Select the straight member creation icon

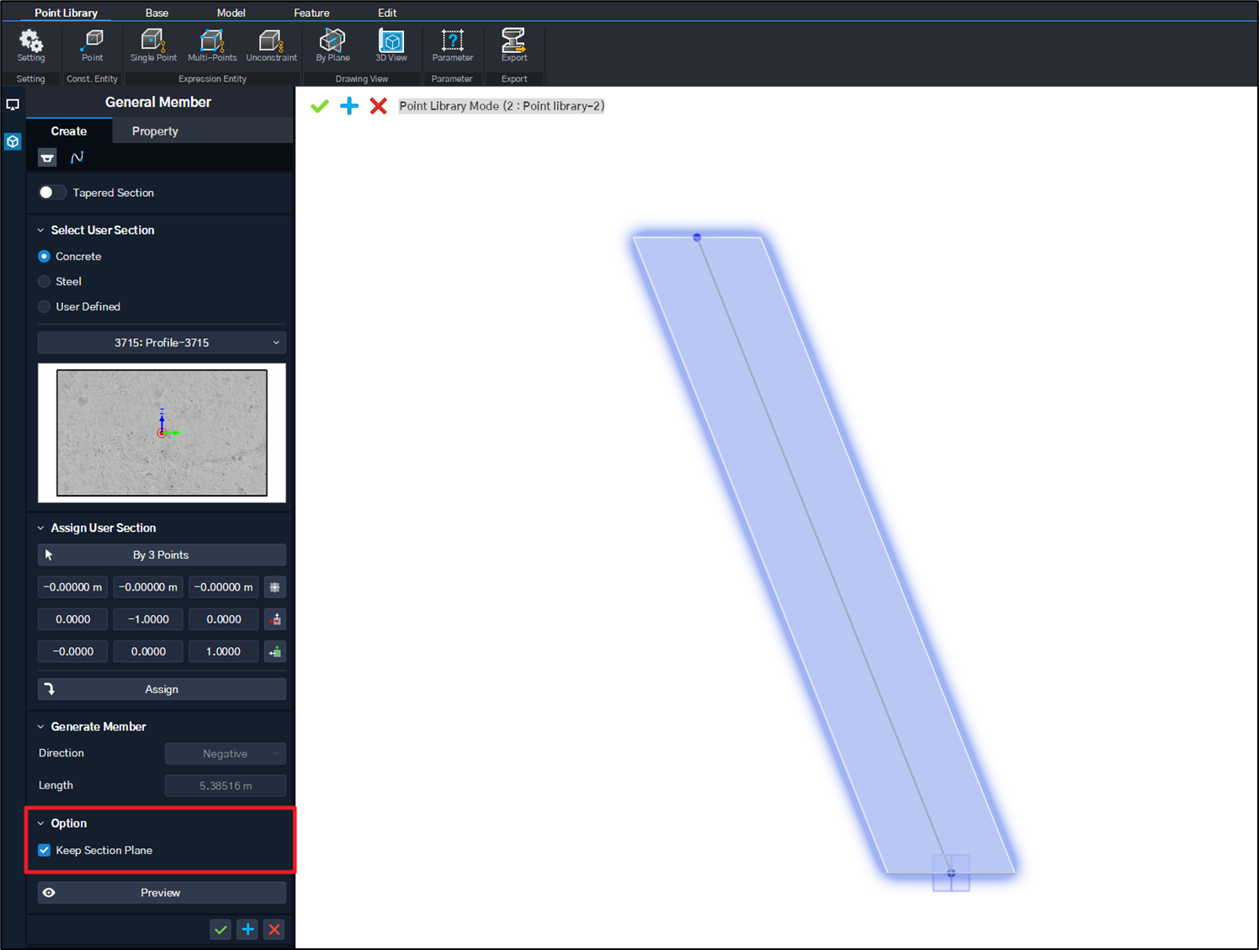click(47, 157)
